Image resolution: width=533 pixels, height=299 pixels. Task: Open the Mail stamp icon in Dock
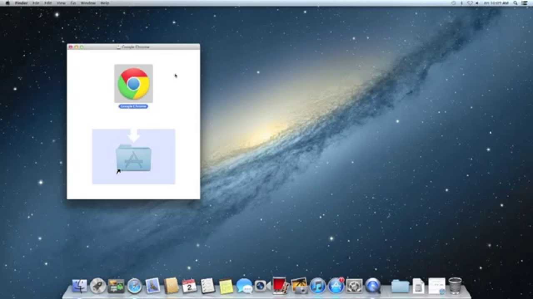click(153, 286)
